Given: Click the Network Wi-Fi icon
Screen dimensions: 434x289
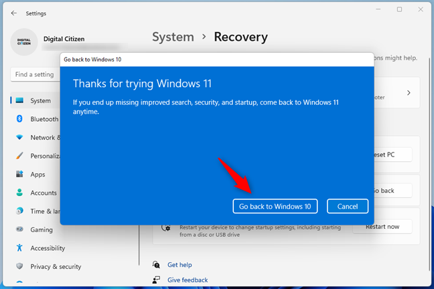Looking at the screenshot, I should click(19, 137).
